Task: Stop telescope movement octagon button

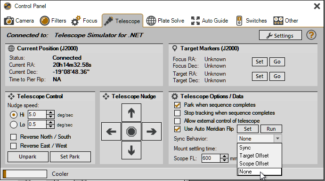Action: [x=131, y=132]
